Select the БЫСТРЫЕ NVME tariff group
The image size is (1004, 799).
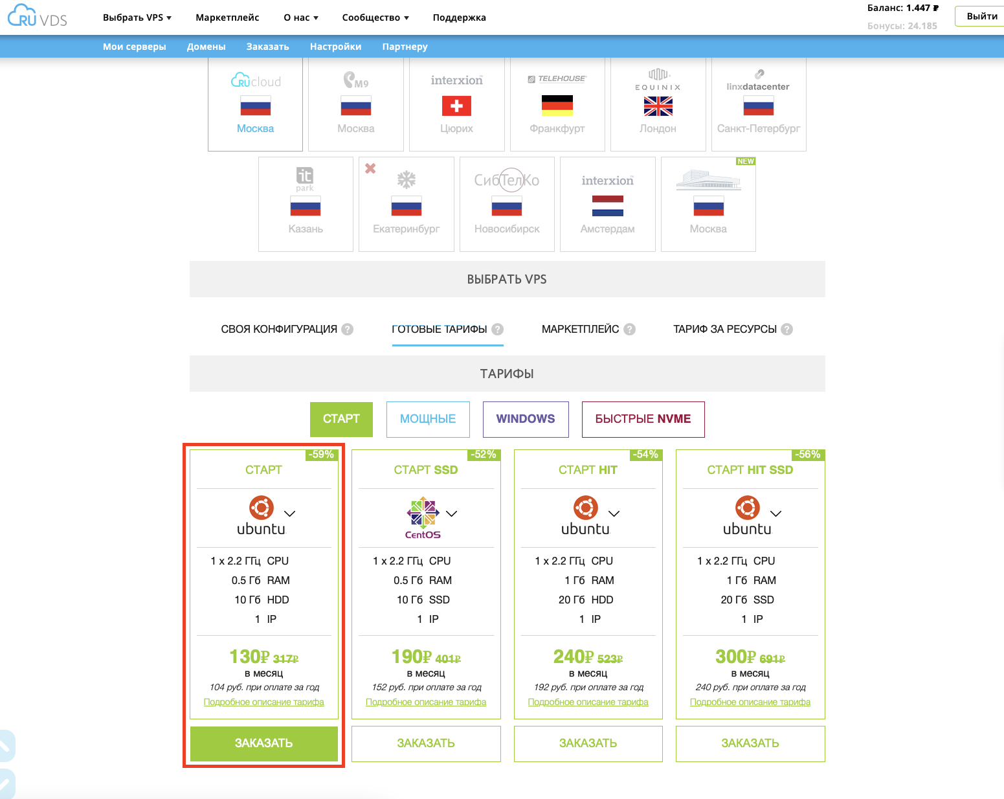click(643, 419)
